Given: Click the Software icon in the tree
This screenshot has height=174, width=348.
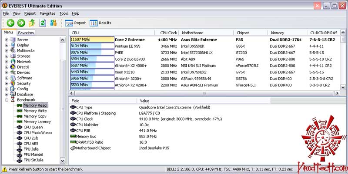Looking at the screenshot, I should click(13, 78).
